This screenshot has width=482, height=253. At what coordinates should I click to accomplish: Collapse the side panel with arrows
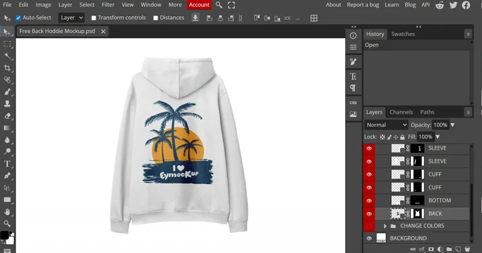pos(418,27)
